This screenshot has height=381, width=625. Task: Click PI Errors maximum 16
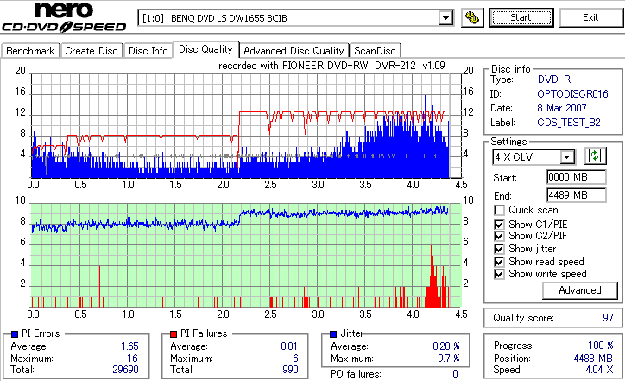(x=132, y=359)
